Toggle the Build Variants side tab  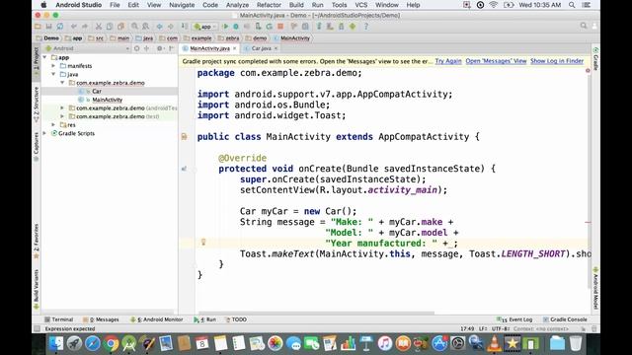click(37, 289)
